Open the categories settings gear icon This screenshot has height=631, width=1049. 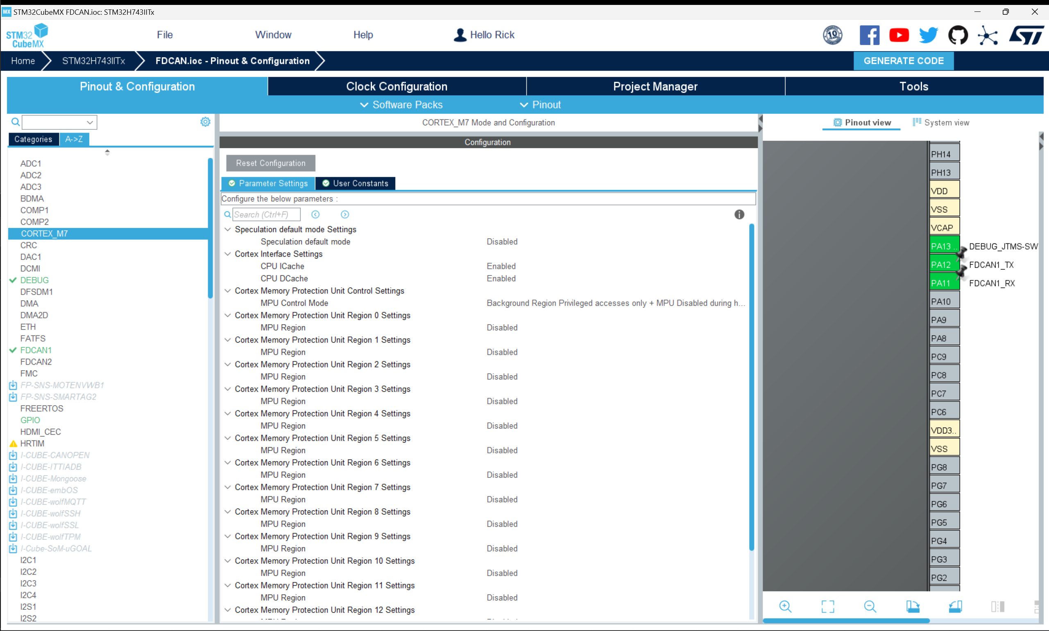(205, 122)
